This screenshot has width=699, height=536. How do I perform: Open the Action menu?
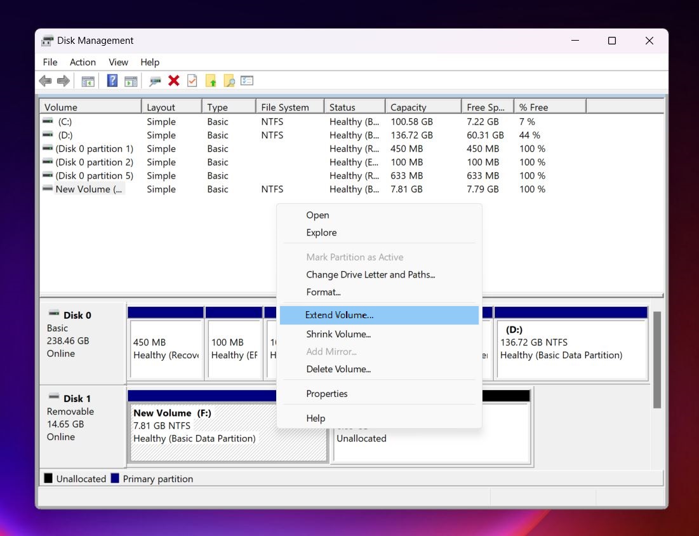[x=83, y=62]
